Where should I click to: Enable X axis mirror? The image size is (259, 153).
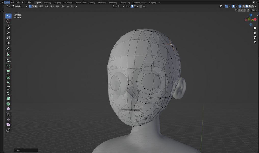coord(239,10)
